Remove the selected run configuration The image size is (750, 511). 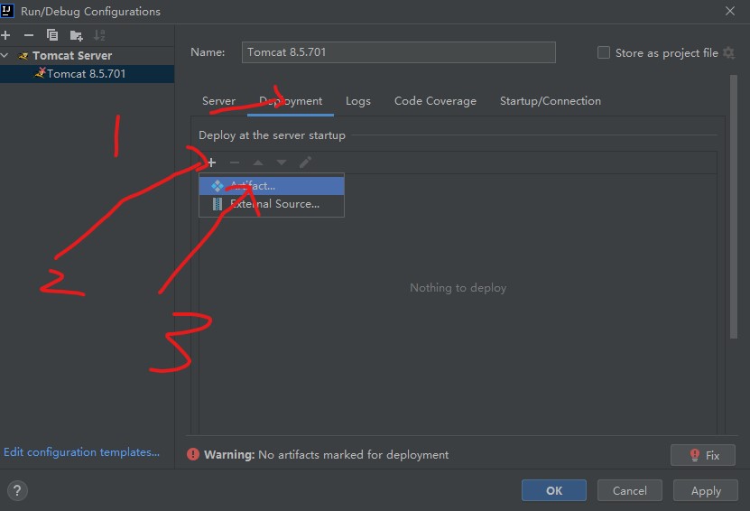click(x=29, y=35)
